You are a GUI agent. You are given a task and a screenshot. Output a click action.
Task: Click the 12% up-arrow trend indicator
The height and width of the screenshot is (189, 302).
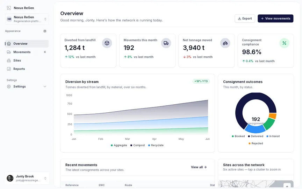point(70,57)
